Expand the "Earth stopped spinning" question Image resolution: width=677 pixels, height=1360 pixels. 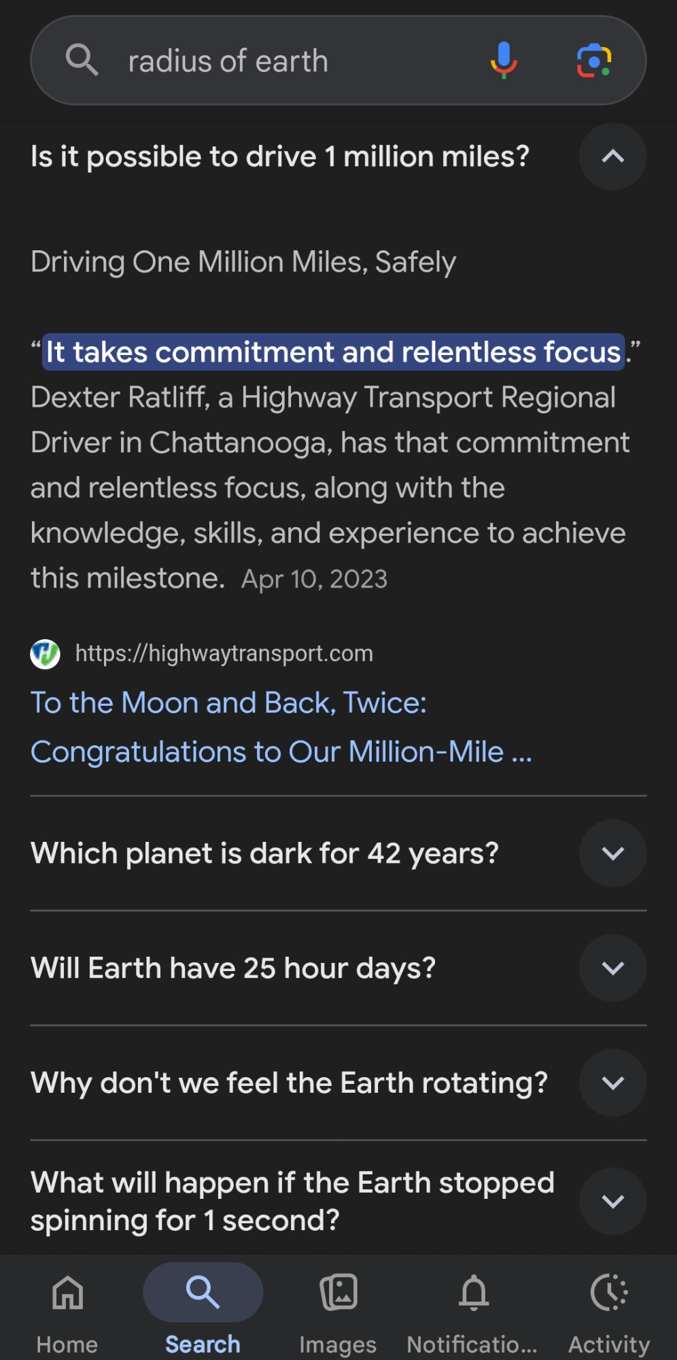612,1202
